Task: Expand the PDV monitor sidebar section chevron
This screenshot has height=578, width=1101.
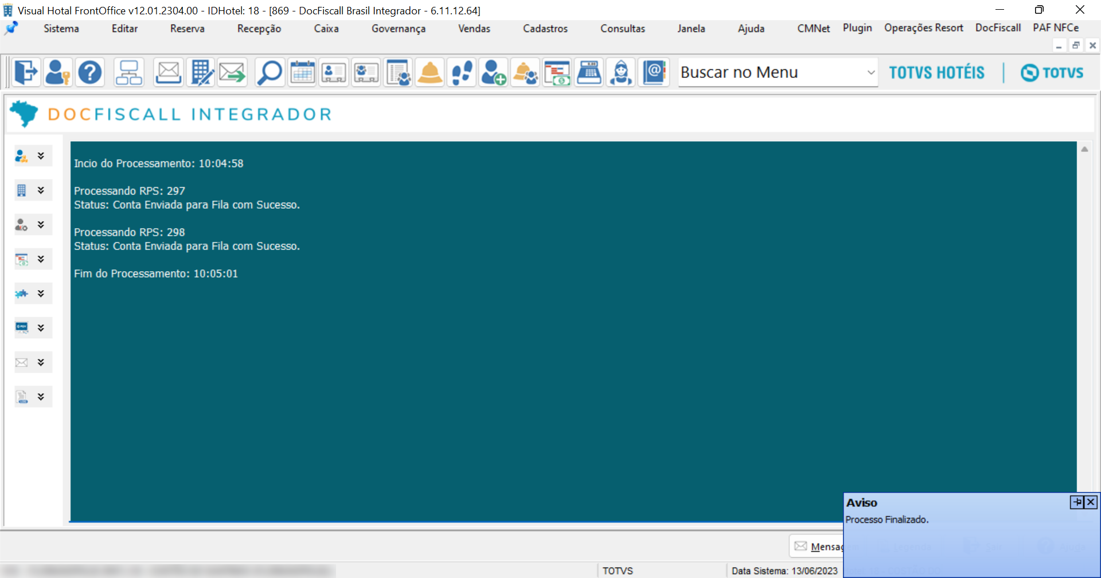Action: (x=41, y=328)
